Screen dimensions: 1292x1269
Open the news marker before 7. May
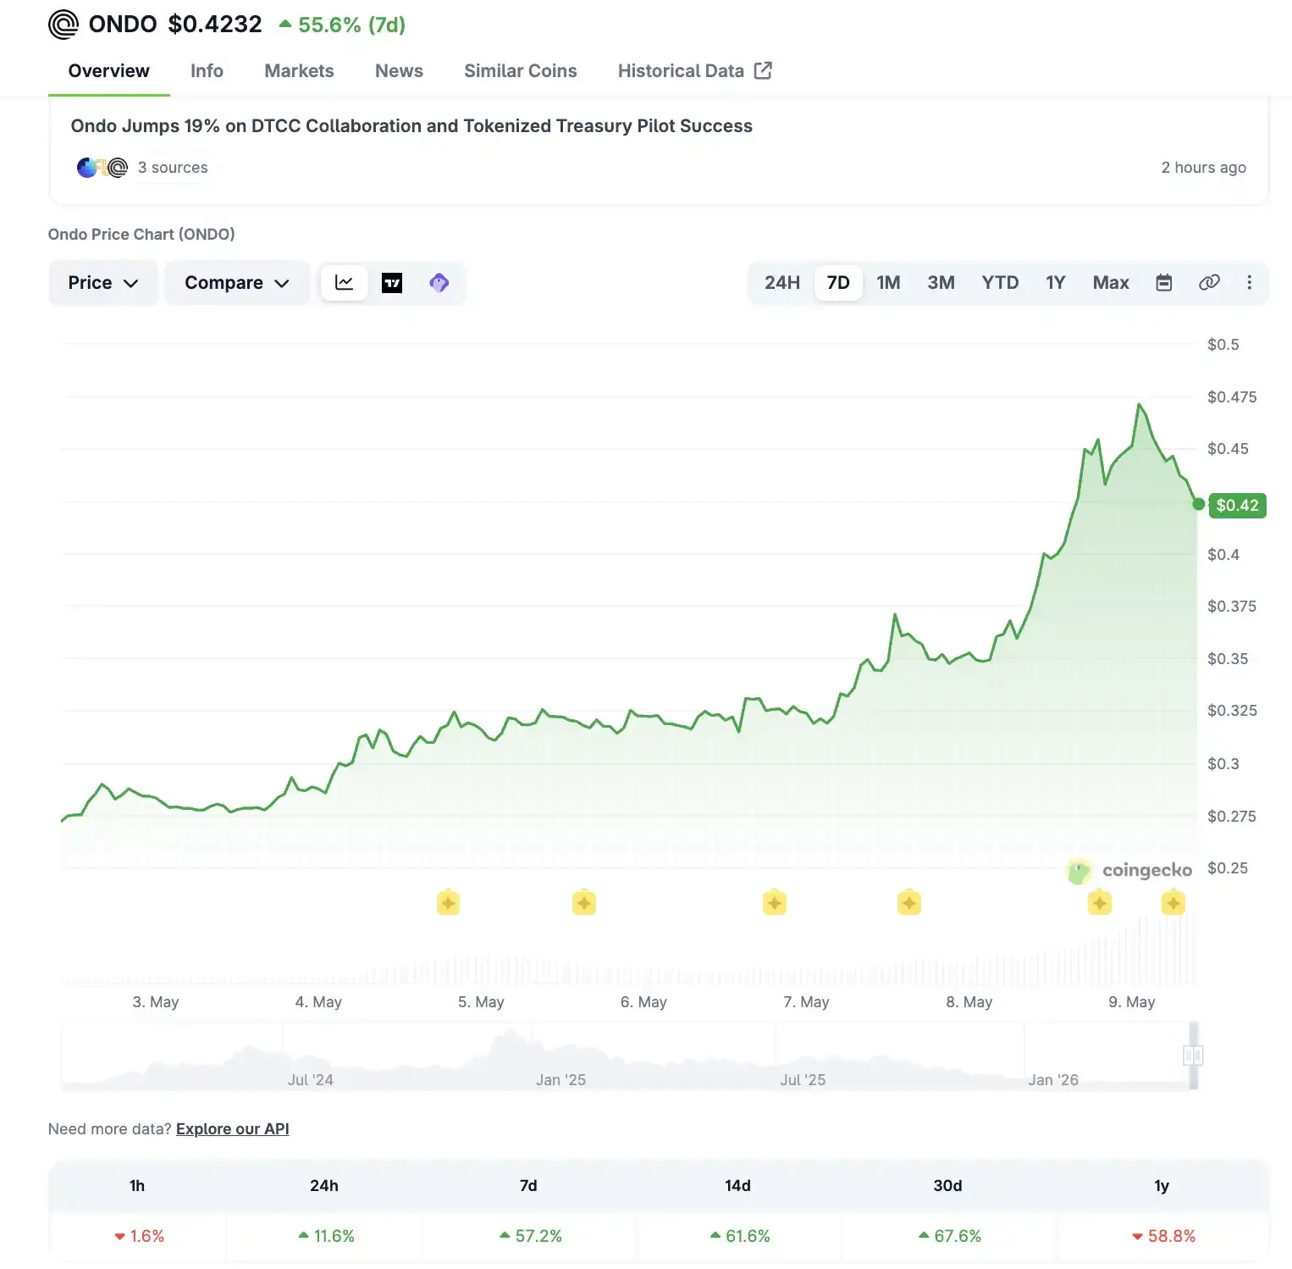[774, 903]
